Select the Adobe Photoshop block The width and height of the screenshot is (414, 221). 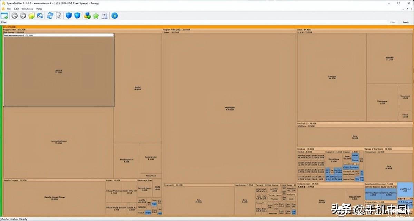click(x=114, y=192)
